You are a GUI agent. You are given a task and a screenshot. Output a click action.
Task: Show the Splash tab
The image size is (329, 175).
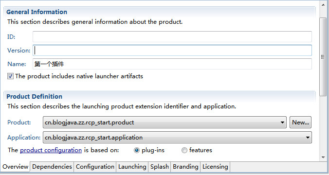pyautogui.click(x=160, y=167)
